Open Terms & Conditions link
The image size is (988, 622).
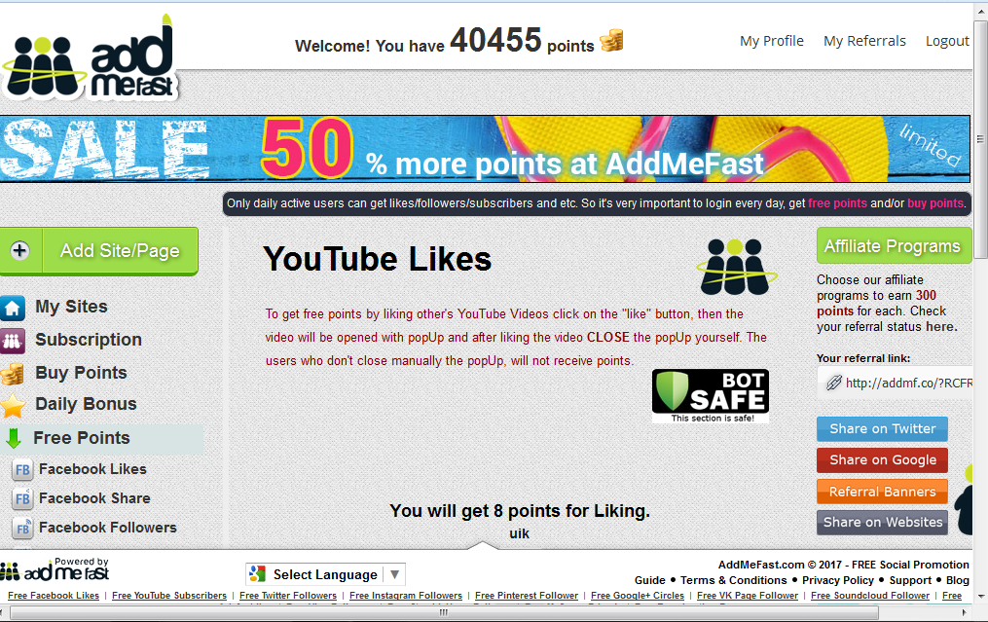pyautogui.click(x=733, y=580)
